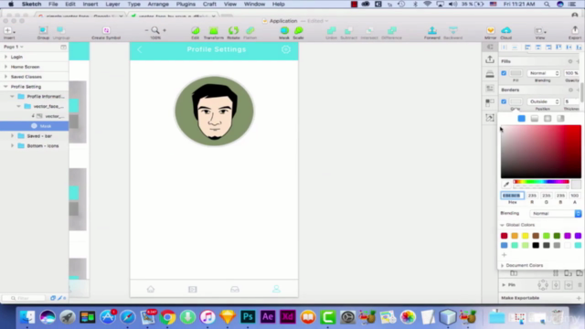
Task: Expand the Bottom - icons group
Action: tap(12, 146)
